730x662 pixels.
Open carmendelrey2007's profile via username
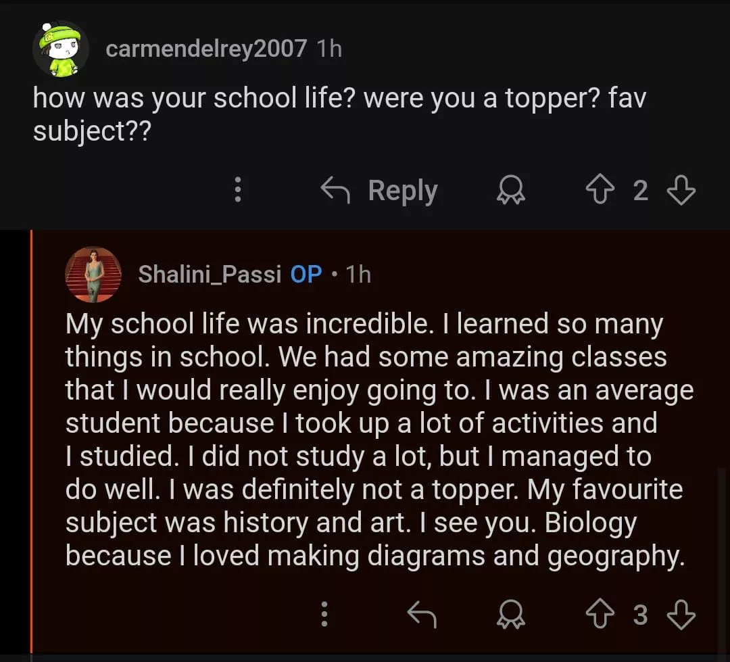pos(206,49)
